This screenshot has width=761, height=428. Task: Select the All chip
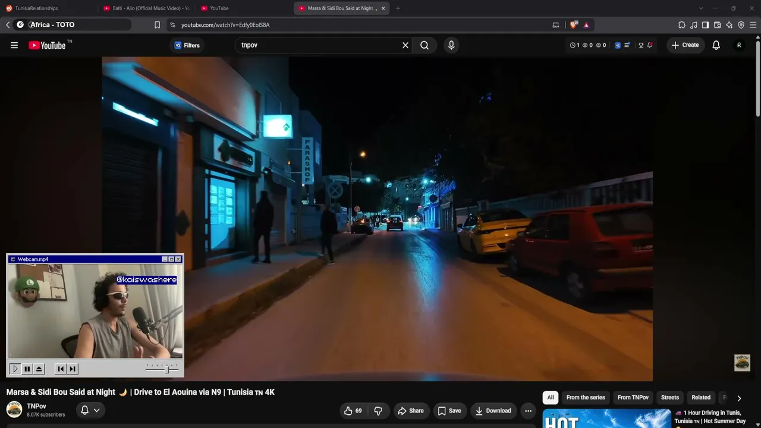point(551,398)
